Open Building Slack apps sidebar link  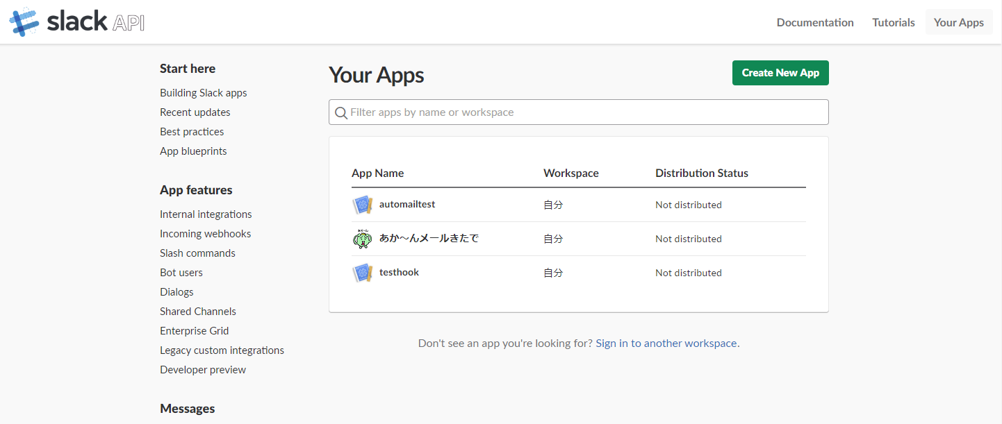[204, 93]
